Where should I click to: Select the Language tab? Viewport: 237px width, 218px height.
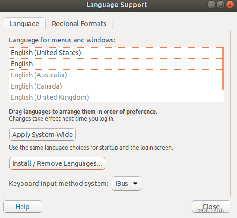[24, 24]
